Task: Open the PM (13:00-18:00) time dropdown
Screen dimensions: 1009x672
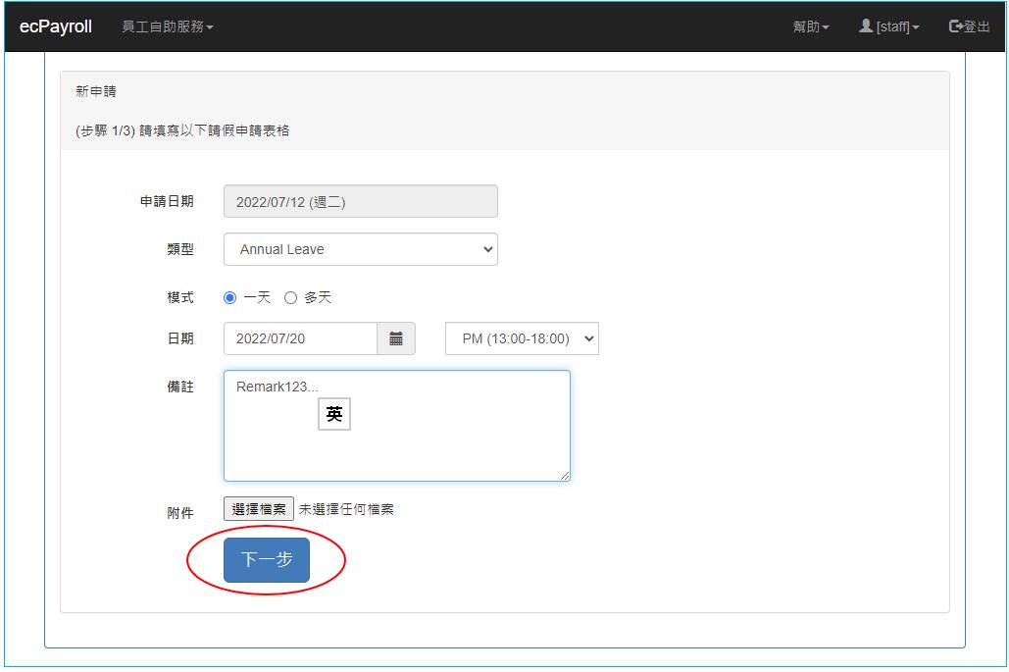Action: click(x=522, y=338)
